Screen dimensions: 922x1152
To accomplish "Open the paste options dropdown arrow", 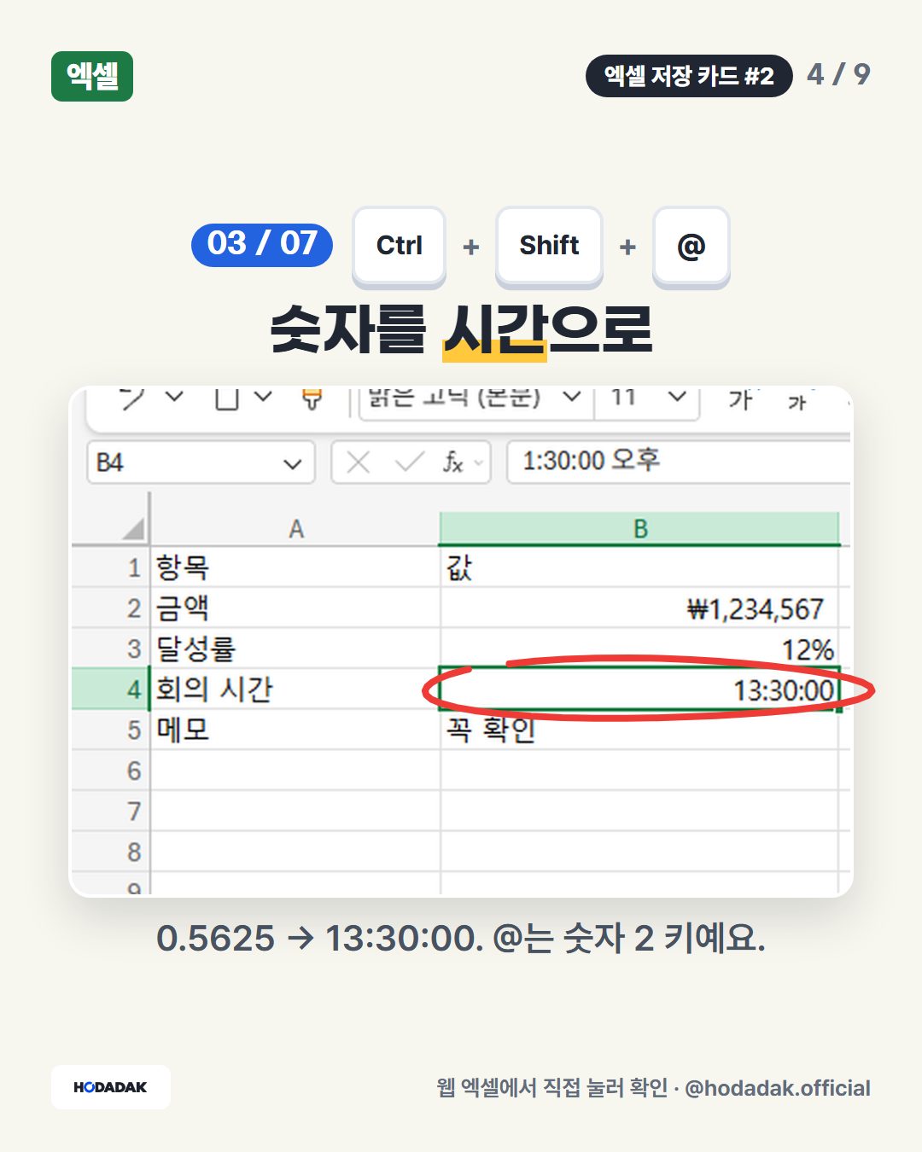I will click(x=263, y=397).
